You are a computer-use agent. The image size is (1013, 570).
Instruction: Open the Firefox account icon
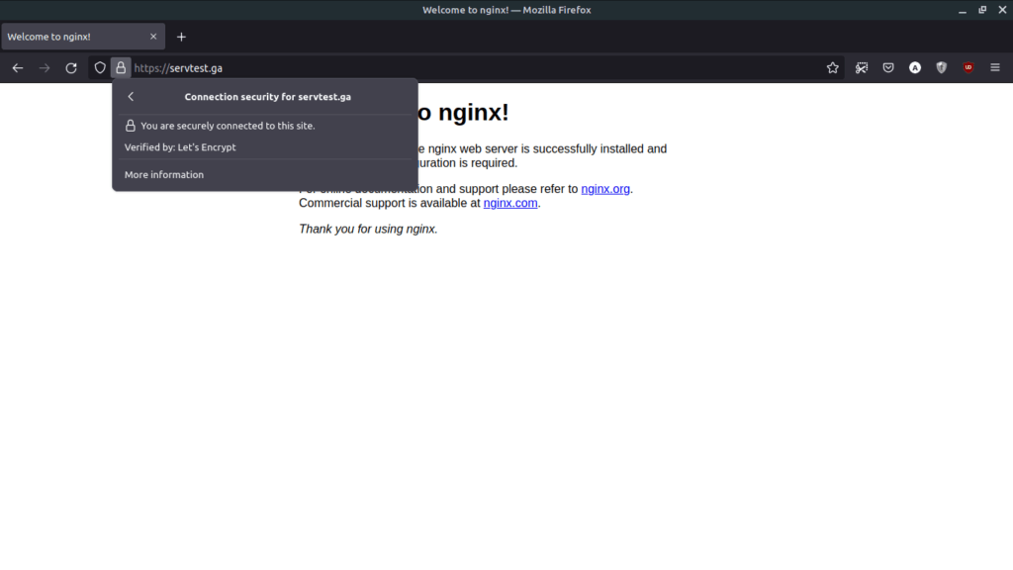(915, 68)
